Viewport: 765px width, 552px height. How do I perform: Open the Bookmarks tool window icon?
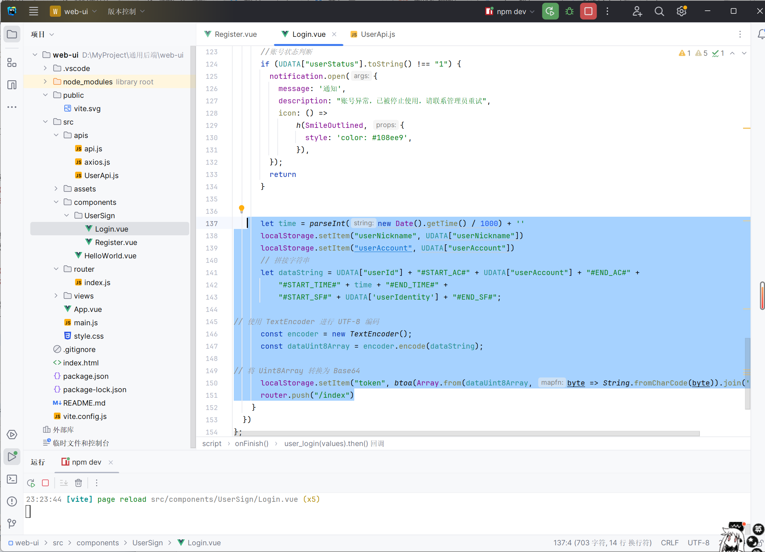12,85
